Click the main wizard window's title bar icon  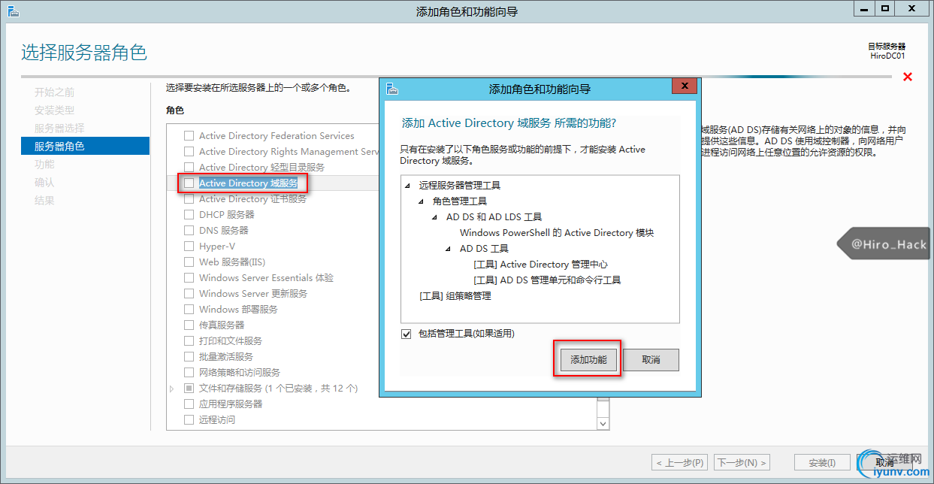(x=13, y=11)
